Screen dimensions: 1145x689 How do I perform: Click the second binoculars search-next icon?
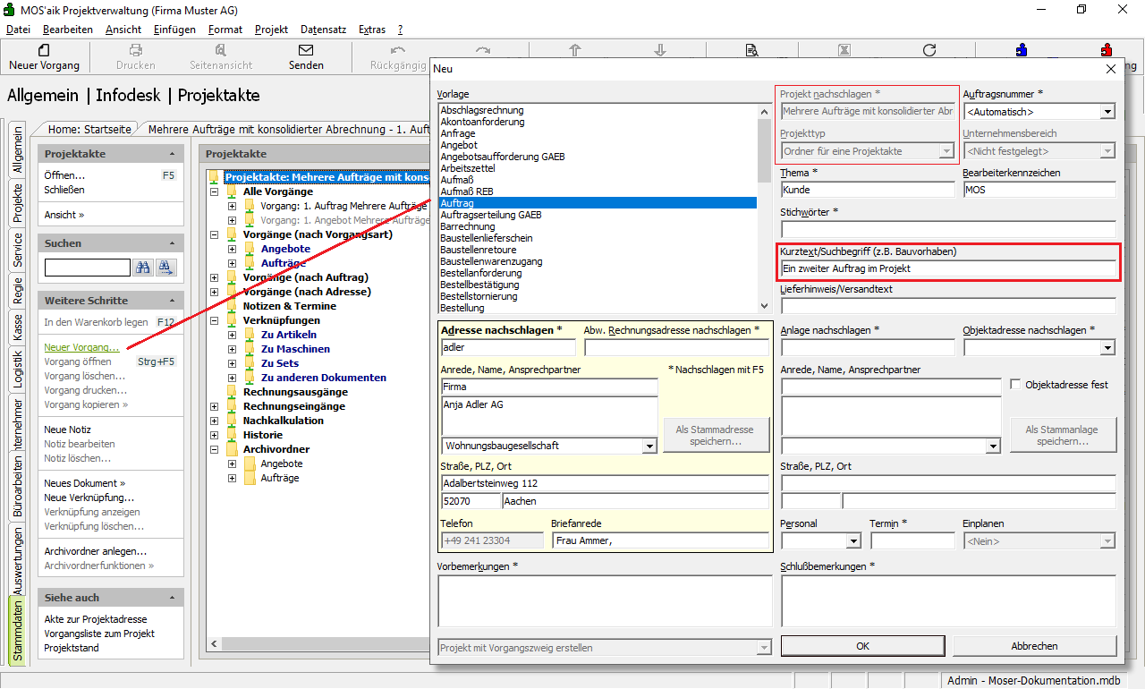point(165,268)
